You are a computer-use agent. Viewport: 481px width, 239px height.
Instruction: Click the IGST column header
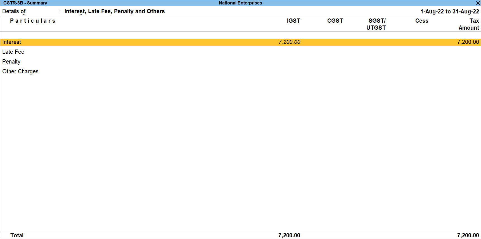(293, 21)
